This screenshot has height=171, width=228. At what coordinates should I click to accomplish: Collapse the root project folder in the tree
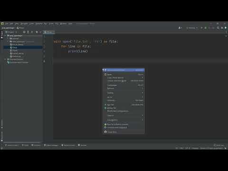click(x=6, y=36)
